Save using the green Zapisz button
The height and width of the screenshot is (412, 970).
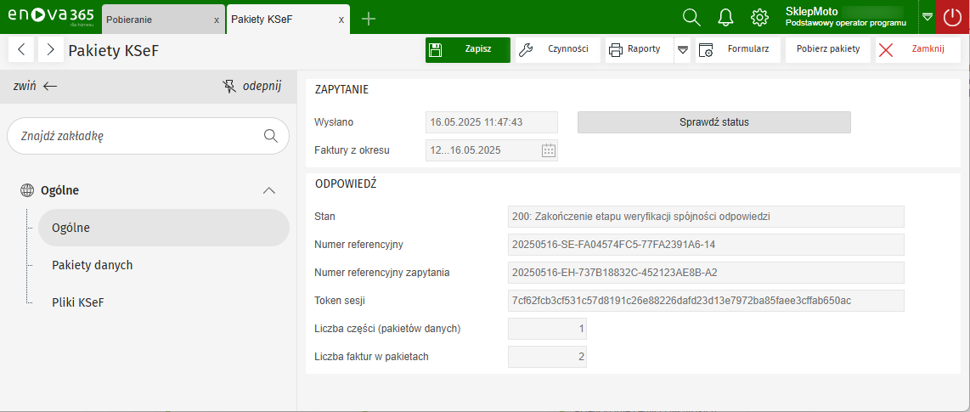point(468,50)
